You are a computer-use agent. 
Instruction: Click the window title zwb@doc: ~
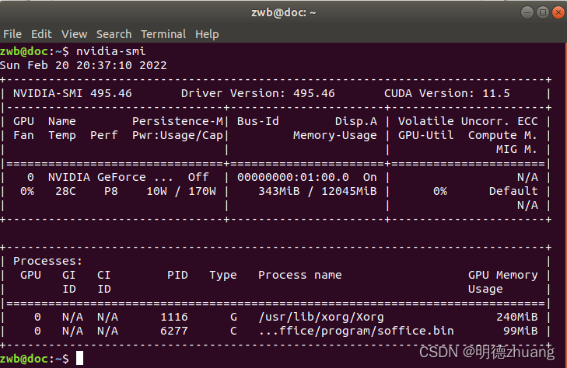pos(283,12)
